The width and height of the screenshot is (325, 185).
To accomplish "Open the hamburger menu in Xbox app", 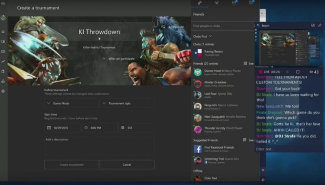I will (3, 3).
